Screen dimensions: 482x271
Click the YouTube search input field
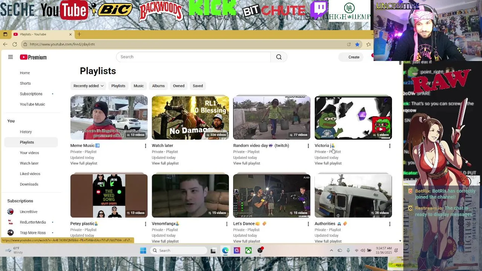point(194,57)
